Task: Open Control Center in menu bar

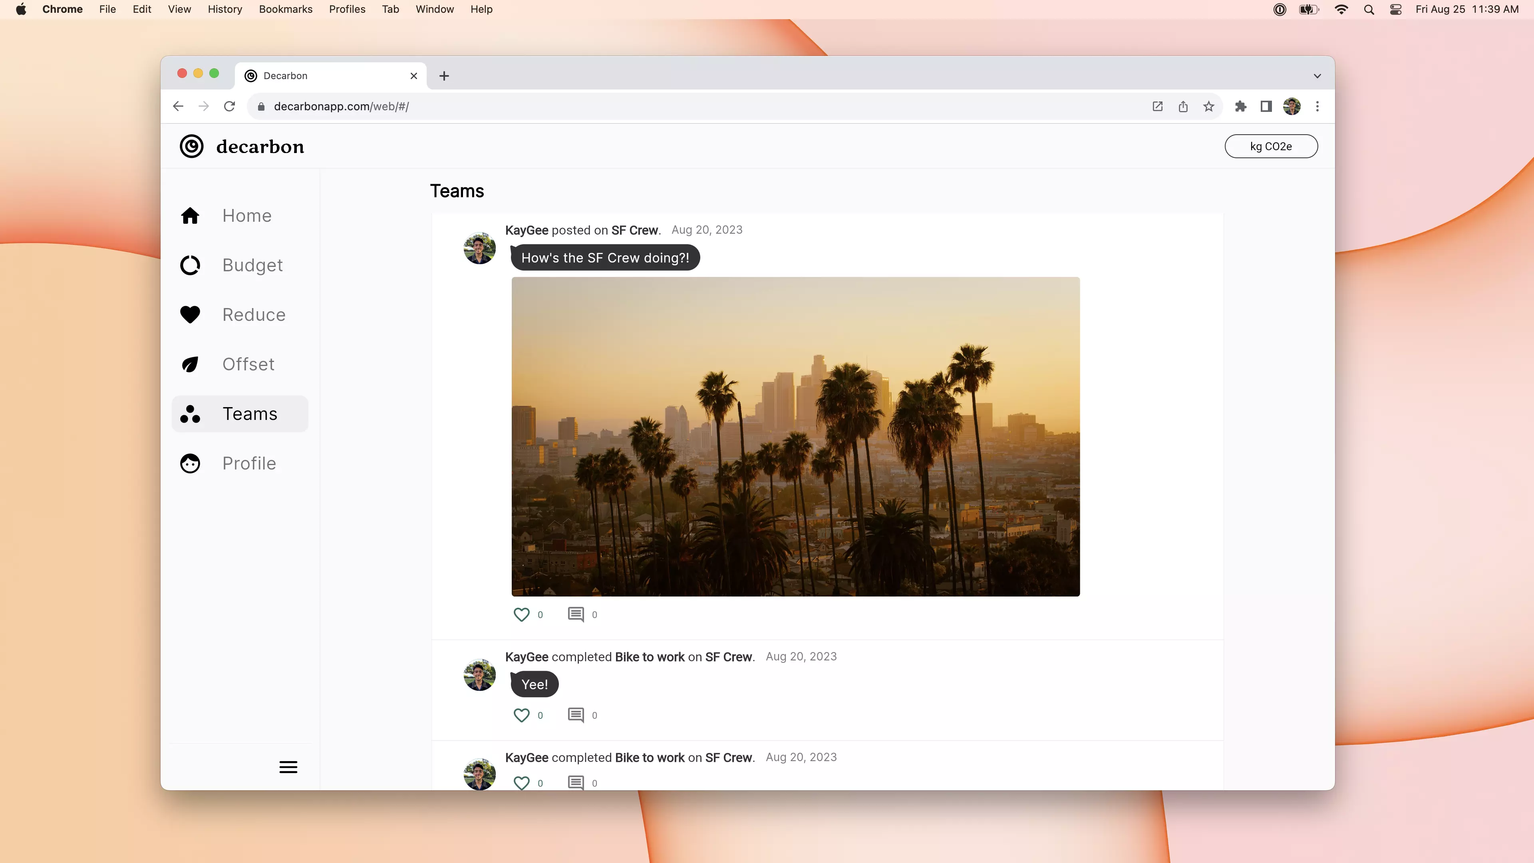Action: [x=1396, y=9]
